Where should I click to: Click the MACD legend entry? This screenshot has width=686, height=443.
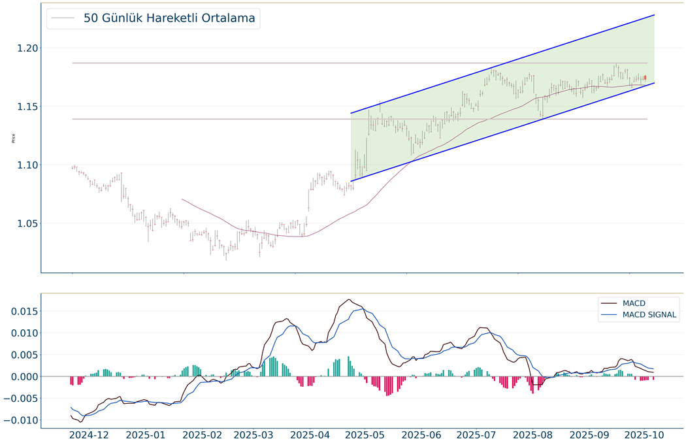635,303
